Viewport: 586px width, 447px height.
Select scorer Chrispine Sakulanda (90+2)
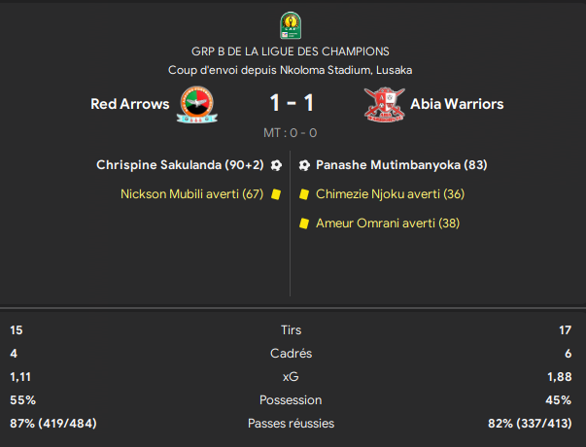180,165
